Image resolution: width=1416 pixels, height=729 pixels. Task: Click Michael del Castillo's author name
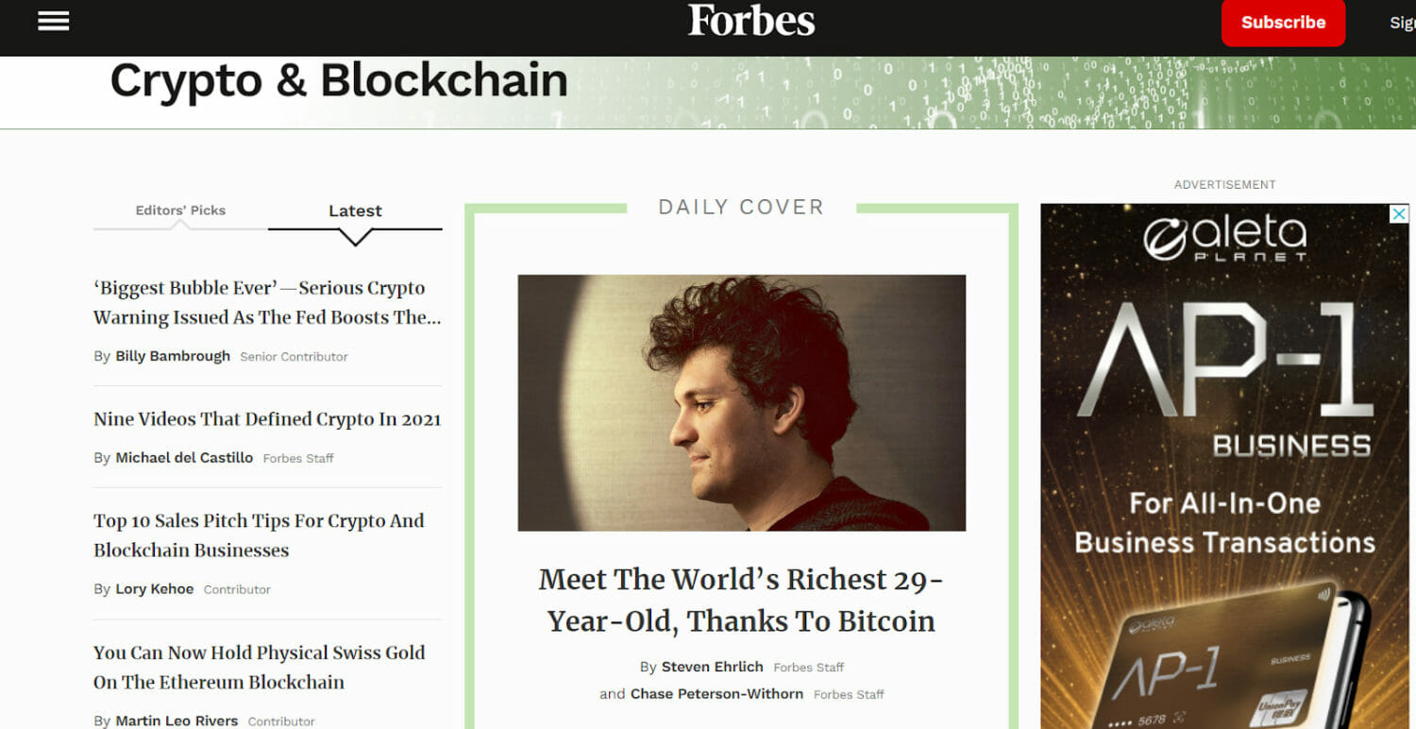click(x=183, y=458)
